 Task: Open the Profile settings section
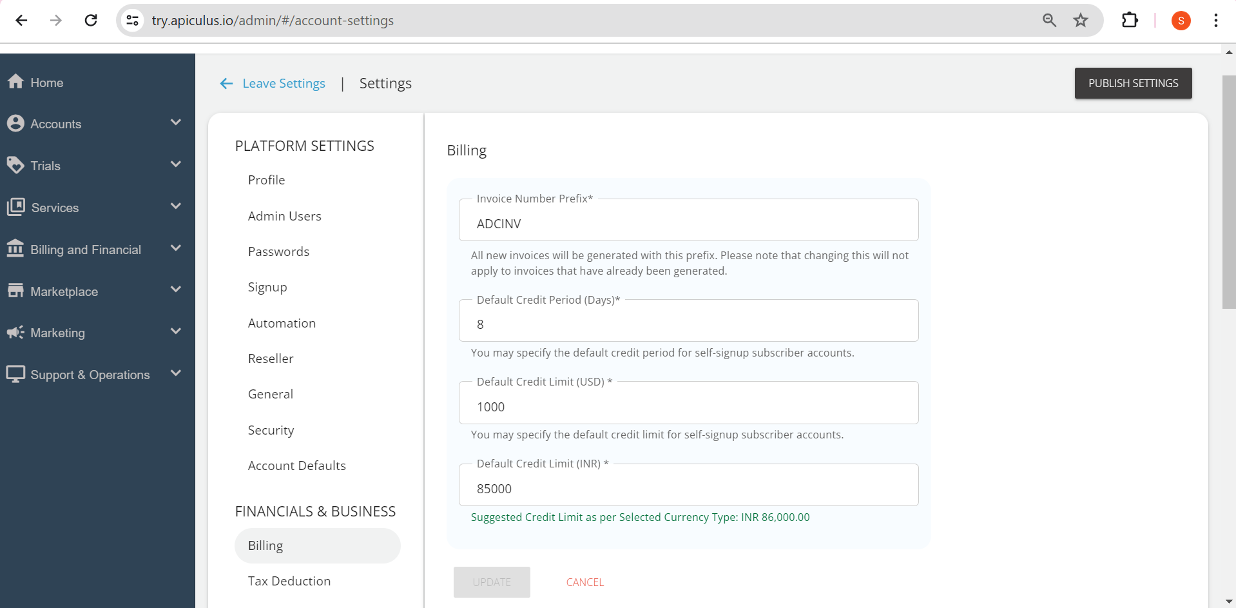coord(266,180)
